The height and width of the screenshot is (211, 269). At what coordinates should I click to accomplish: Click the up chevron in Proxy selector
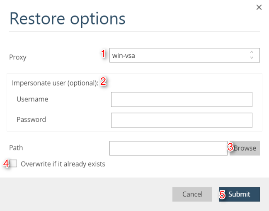pos(252,52)
